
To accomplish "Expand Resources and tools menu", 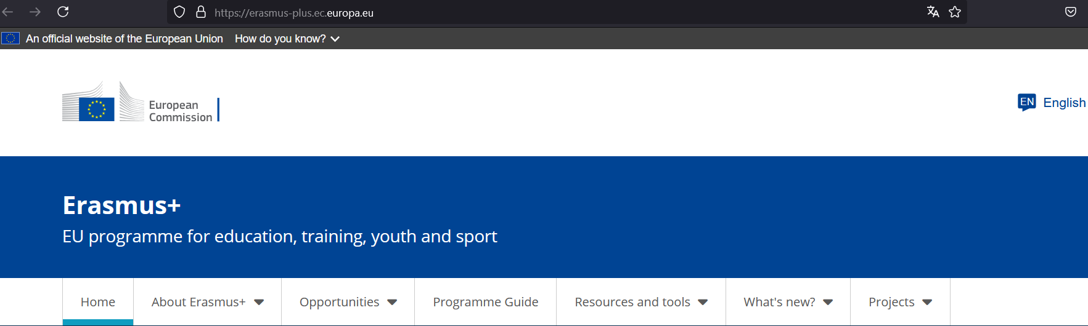I will coord(641,302).
